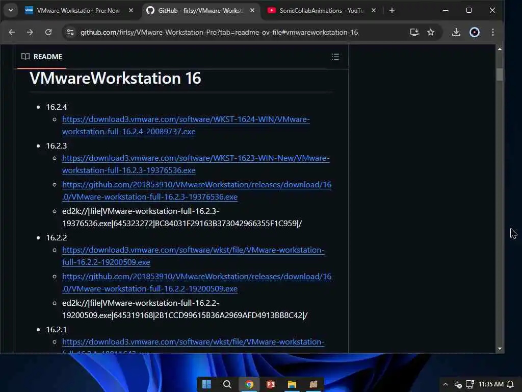
Task: Close the VMware Workstation Pro tab
Action: point(131,10)
